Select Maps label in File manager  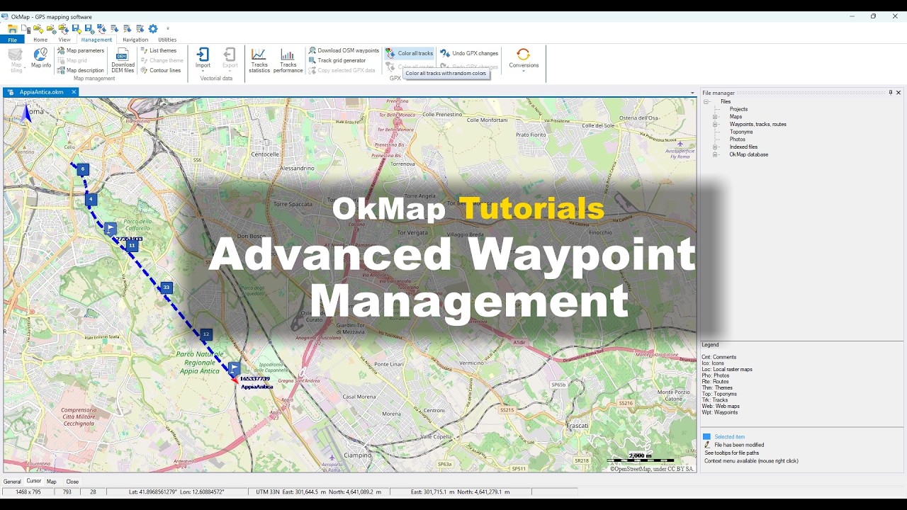[736, 117]
